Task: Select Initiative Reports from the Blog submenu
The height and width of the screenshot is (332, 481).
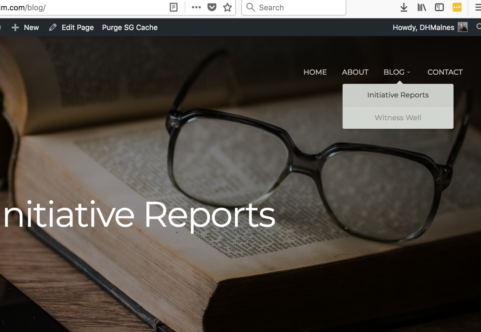Action: 398,95
